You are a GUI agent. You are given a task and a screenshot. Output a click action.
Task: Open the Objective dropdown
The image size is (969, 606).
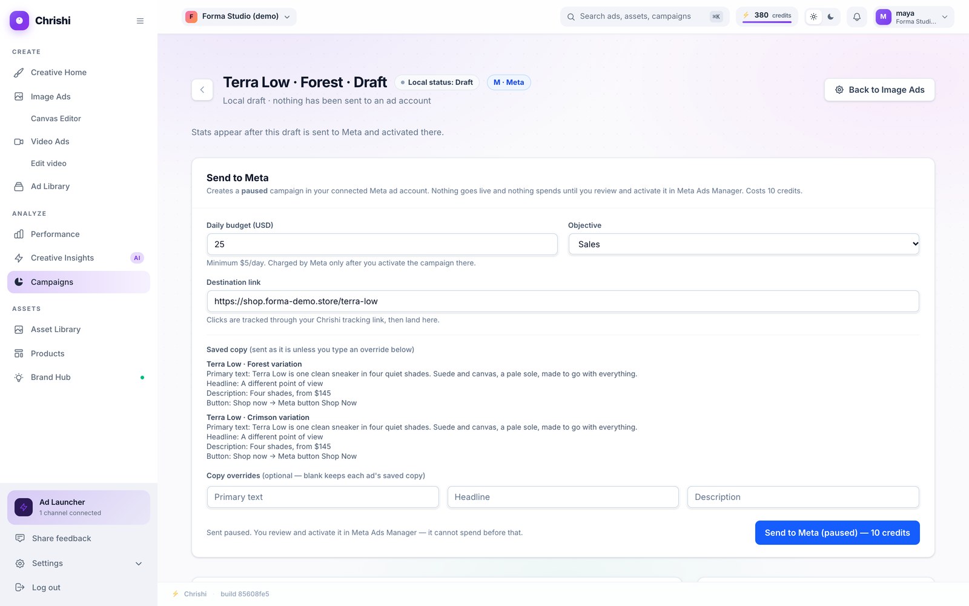[x=744, y=245]
